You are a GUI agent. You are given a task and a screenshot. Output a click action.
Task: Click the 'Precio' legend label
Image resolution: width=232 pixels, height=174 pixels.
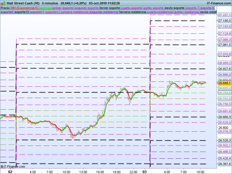5,8
